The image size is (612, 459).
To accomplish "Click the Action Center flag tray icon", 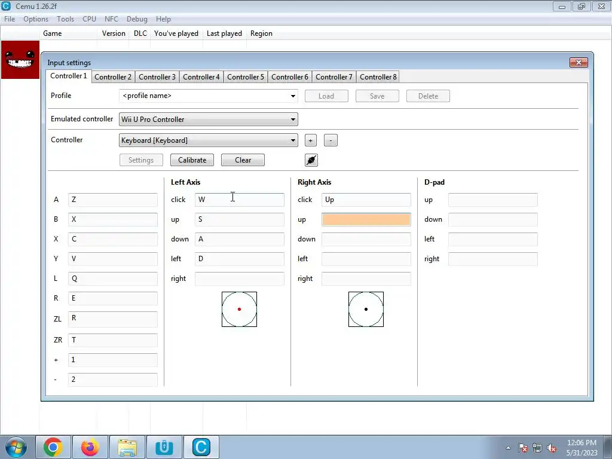I will click(x=523, y=448).
